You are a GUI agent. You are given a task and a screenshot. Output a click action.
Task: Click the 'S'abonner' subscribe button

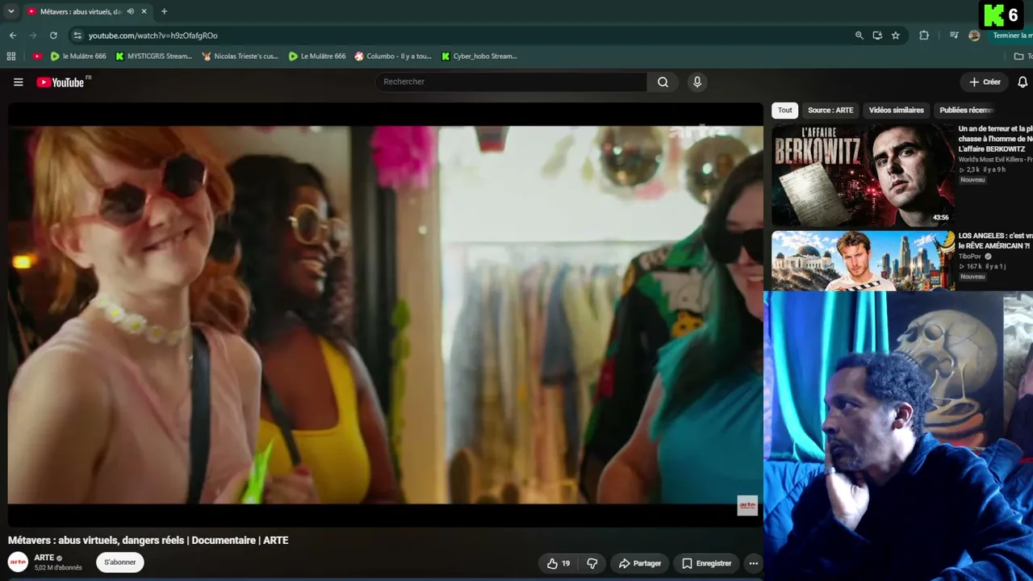pos(119,562)
